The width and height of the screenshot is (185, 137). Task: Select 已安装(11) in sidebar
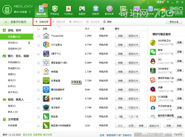(x=17, y=37)
